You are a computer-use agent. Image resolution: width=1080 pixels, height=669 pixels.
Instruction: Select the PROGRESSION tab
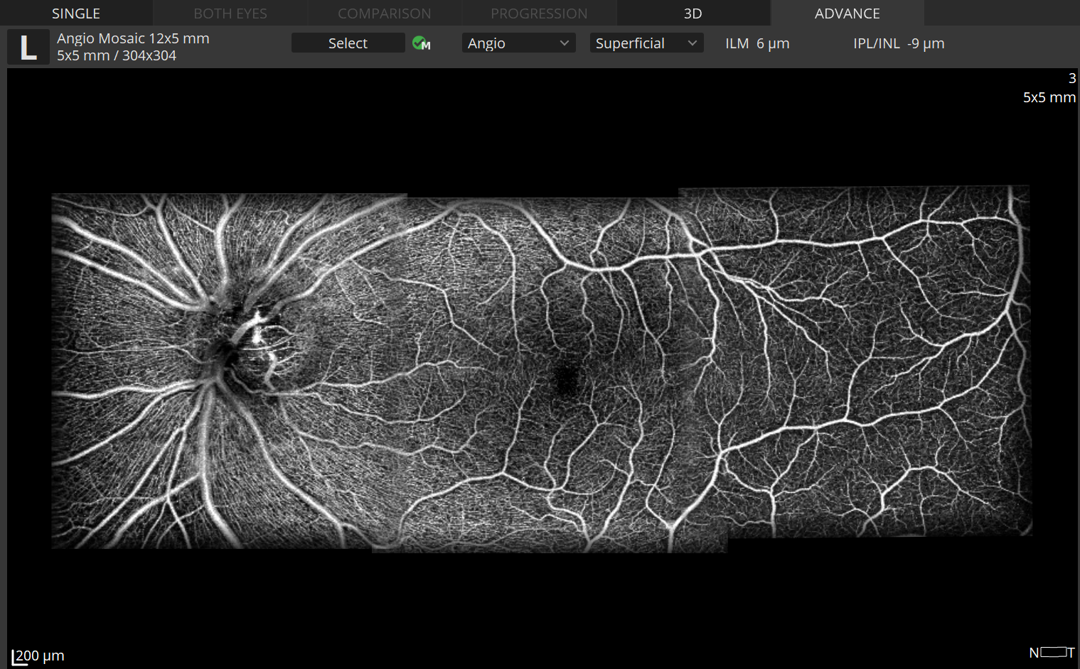539,13
